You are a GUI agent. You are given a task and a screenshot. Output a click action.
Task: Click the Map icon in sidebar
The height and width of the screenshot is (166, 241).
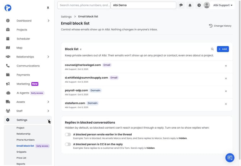tap(8, 47)
